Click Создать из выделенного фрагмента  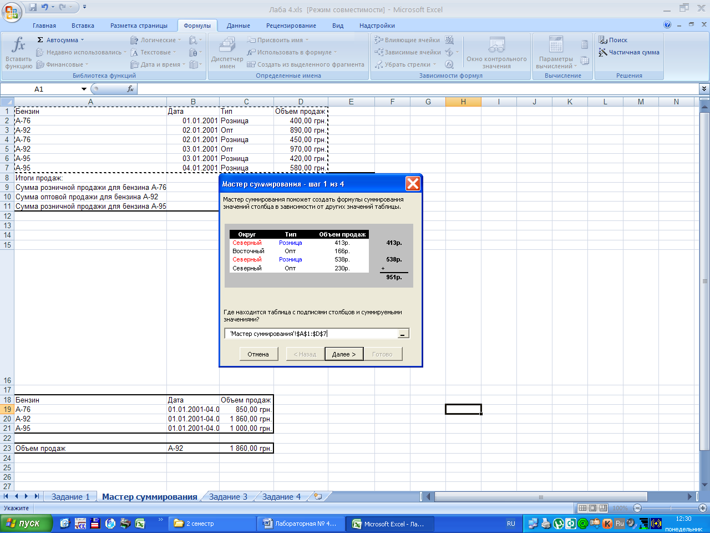coord(306,64)
